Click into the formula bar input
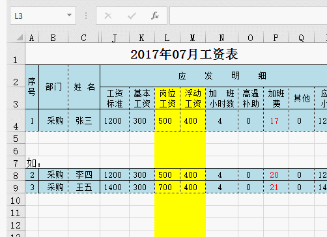 click(x=248, y=16)
